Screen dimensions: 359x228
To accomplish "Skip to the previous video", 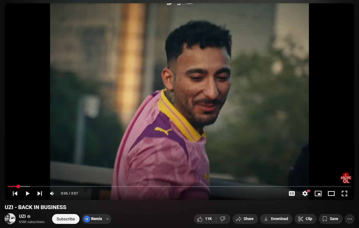I will coord(15,193).
